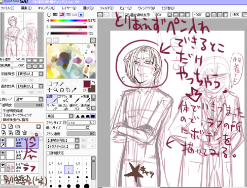Viewport: 247px width, 188px height.
Task: Click the color mixing scratchpad area
Action: tap(71, 61)
